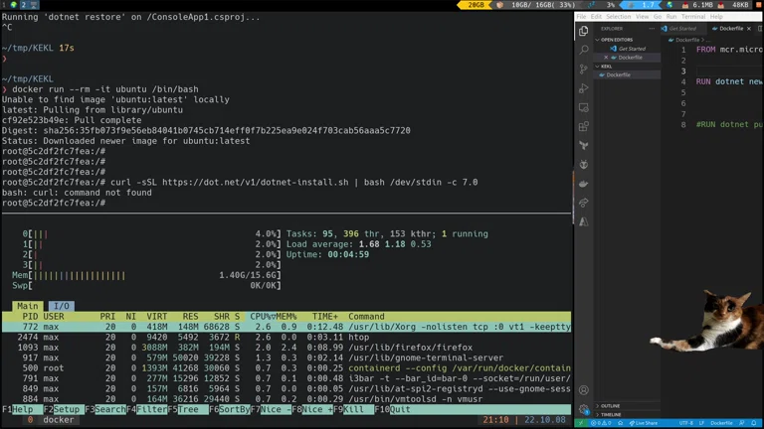Select the htop row for firefox process

[x=286, y=348]
